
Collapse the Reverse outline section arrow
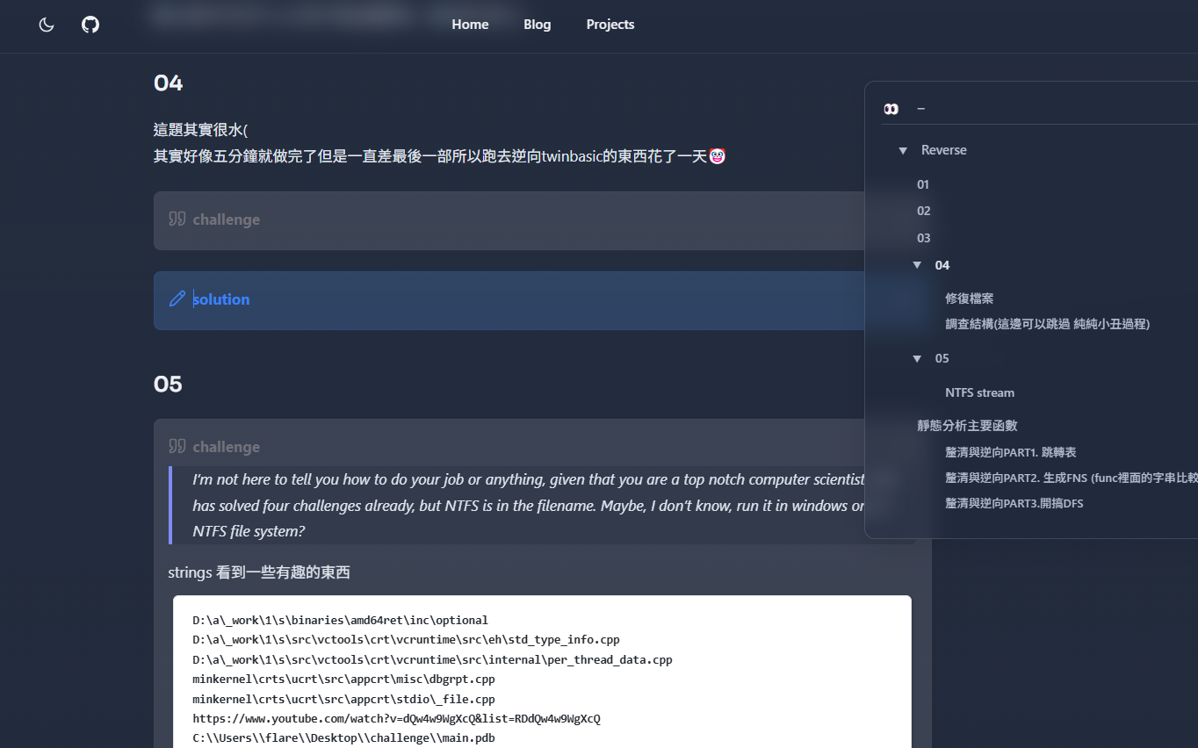903,151
